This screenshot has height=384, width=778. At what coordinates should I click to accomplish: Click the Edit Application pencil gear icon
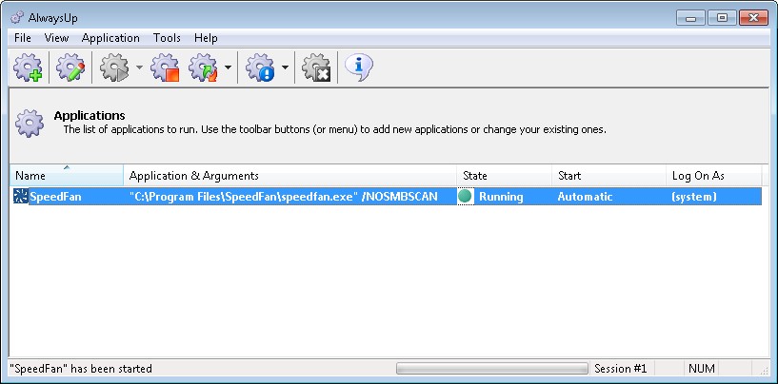coord(70,67)
